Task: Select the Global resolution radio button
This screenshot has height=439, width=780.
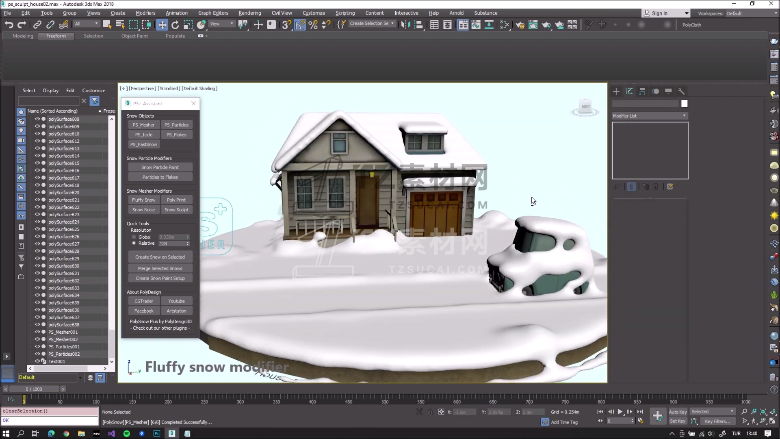Action: [x=134, y=237]
